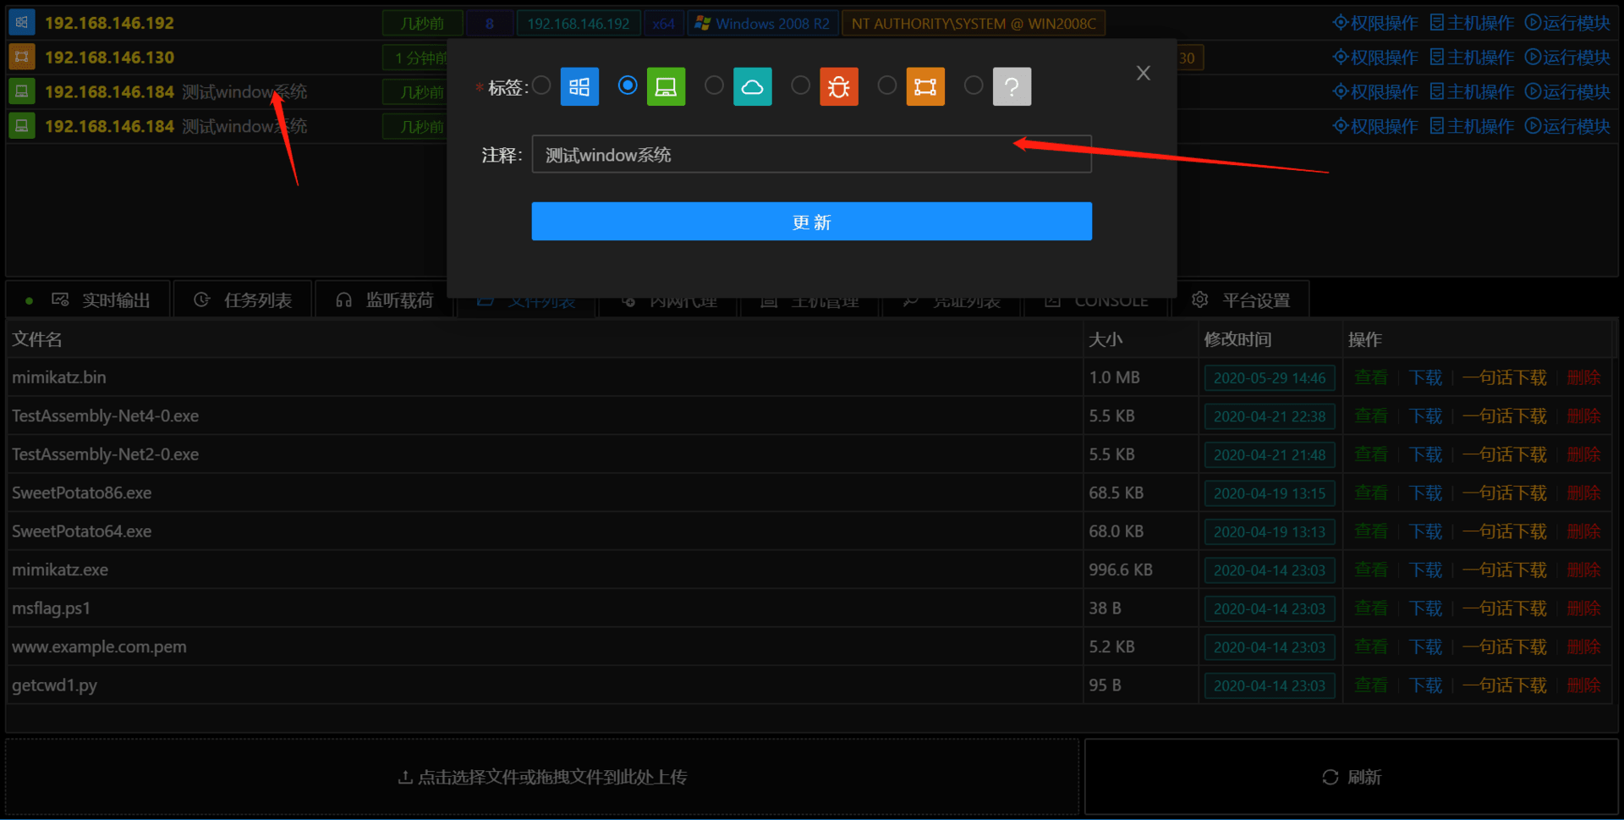Open 主机操作 menu for 192.168.146.130
Viewport: 1624px width, 820px height.
(1472, 58)
